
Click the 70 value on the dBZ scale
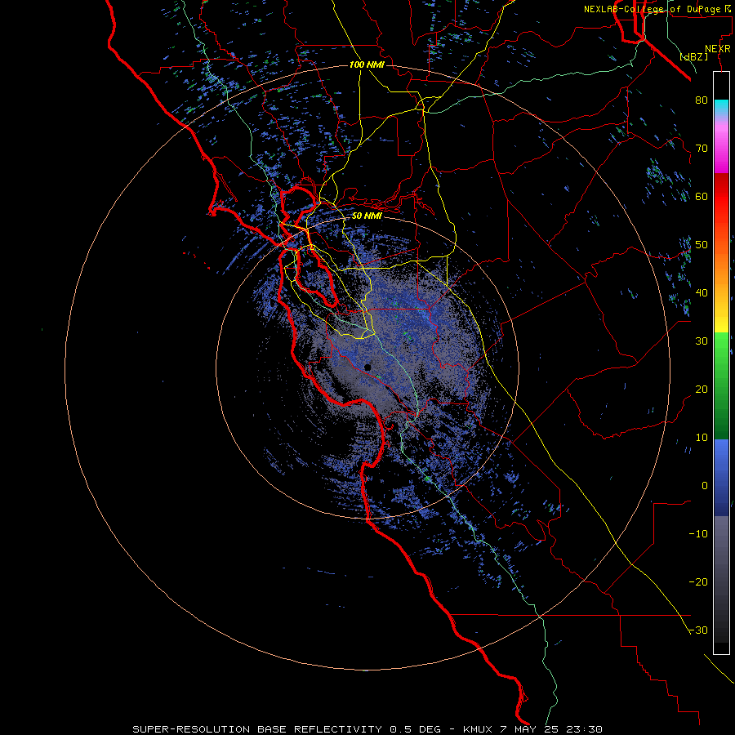[x=702, y=149]
